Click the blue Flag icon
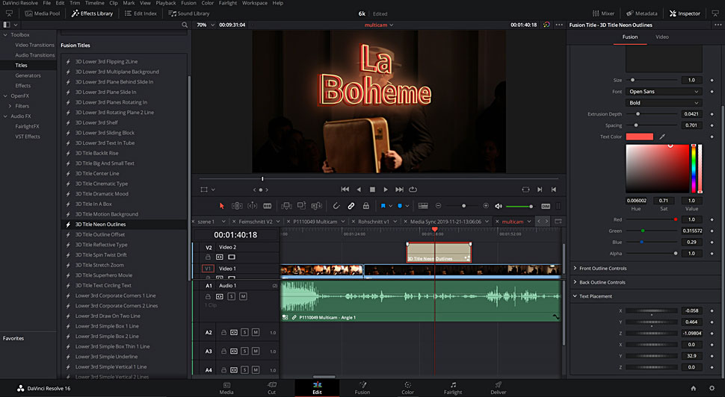 (383, 206)
